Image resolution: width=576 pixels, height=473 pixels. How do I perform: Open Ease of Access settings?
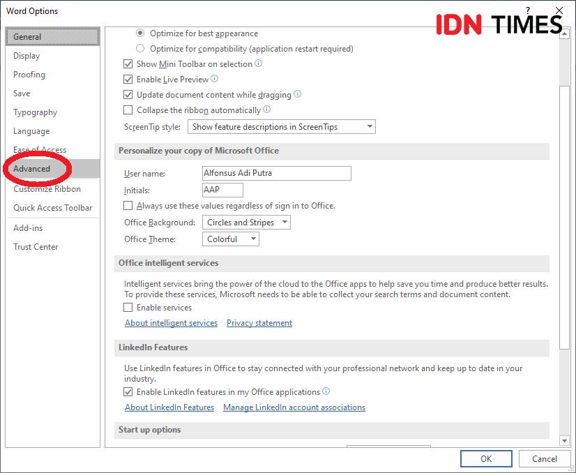52,150
